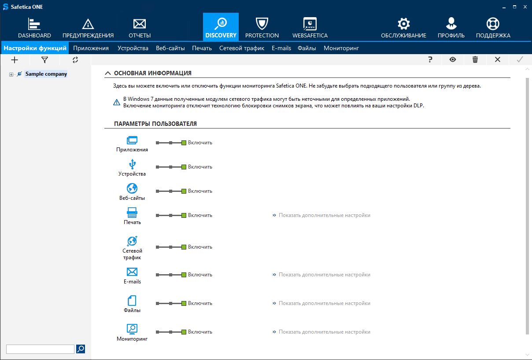Expand the Sample company tree node
The width and height of the screenshot is (532, 360).
coord(11,74)
